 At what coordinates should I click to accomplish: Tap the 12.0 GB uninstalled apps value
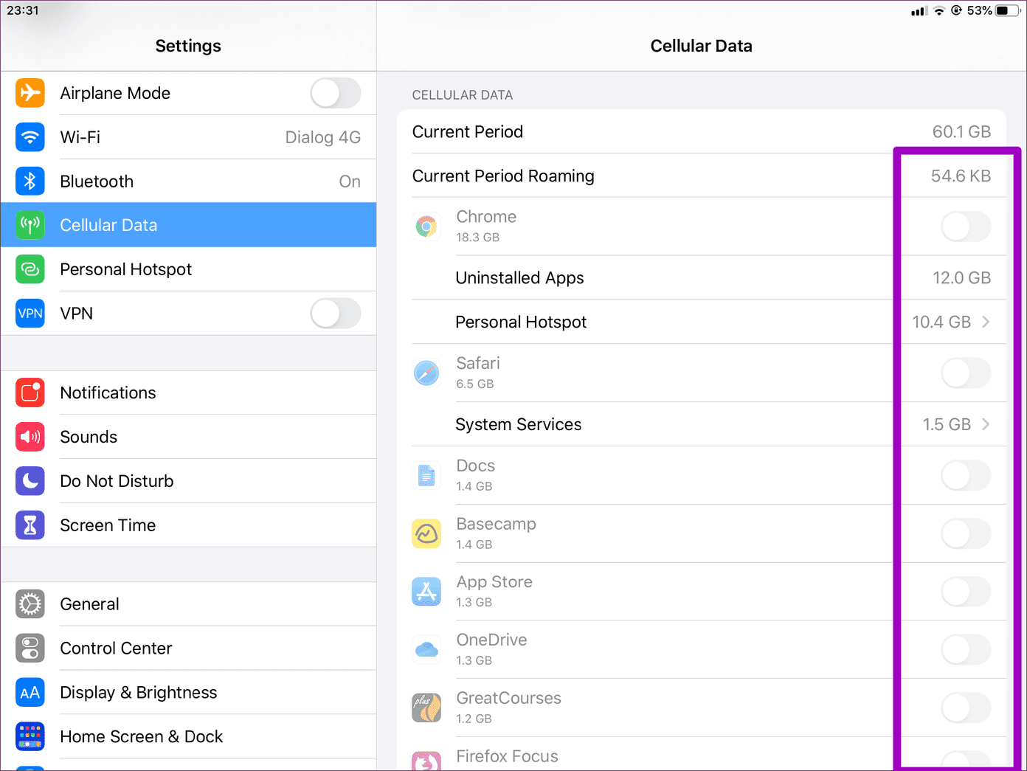tap(961, 278)
